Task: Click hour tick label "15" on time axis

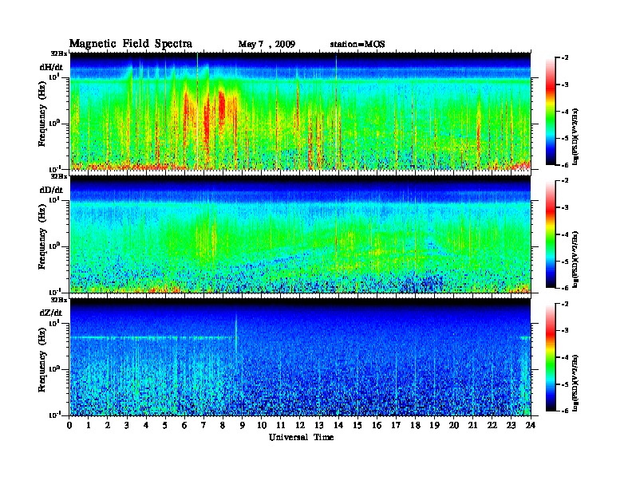Action: pos(357,425)
